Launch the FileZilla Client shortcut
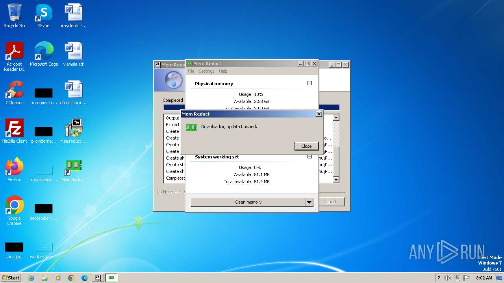 coord(14,131)
